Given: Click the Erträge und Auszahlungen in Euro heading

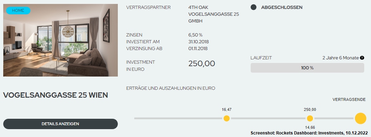Looking at the screenshot, I should click(170, 88).
